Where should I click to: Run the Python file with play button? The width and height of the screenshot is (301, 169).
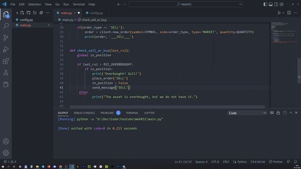click(x=279, y=13)
